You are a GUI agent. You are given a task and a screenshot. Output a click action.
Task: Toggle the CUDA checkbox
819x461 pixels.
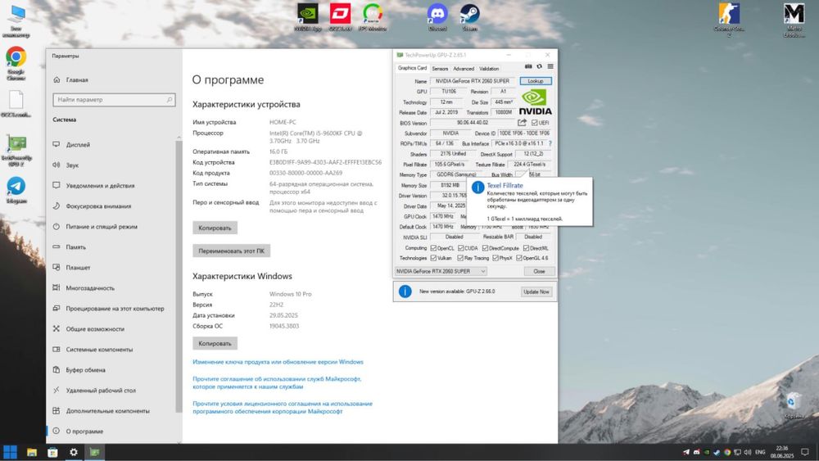(460, 248)
